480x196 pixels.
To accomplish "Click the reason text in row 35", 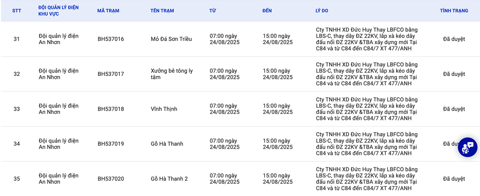I will [367, 179].
